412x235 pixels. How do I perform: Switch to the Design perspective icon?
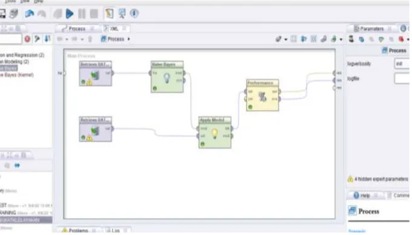pos(110,14)
